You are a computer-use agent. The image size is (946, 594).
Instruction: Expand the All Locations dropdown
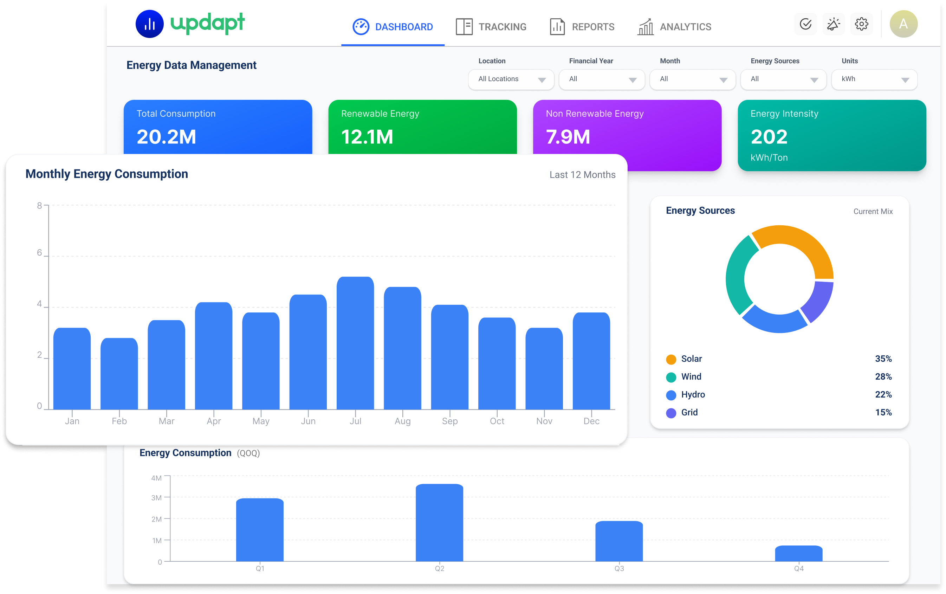click(511, 79)
